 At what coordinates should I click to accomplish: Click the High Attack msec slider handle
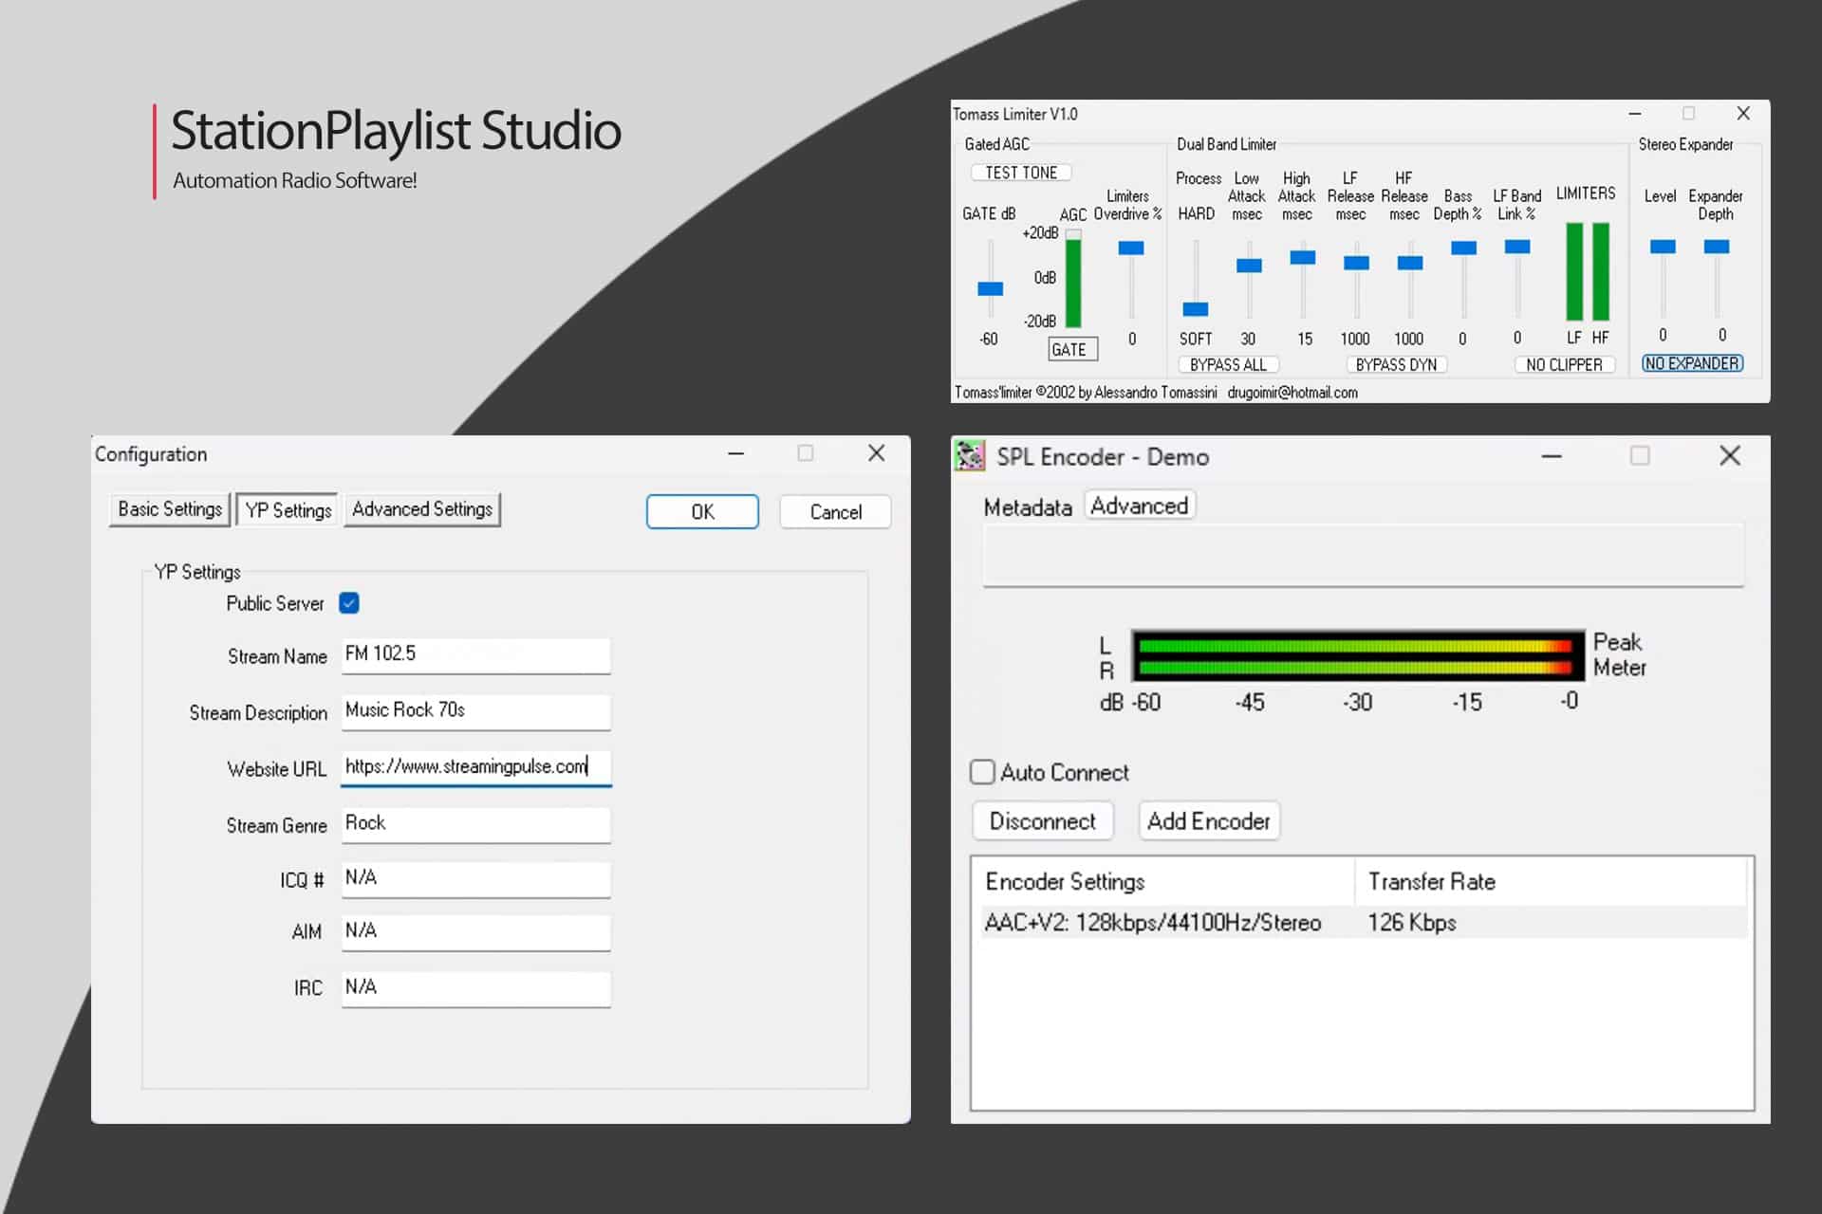pyautogui.click(x=1303, y=257)
